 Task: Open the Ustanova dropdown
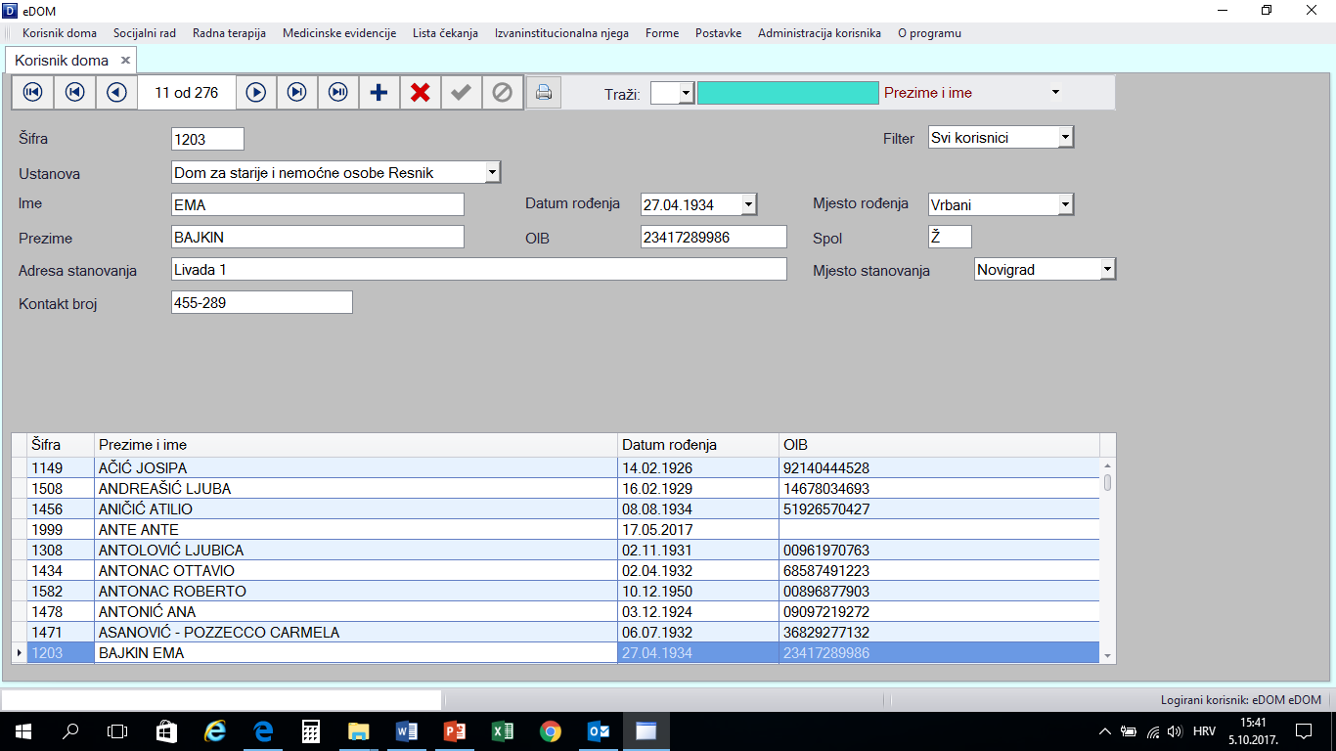pyautogui.click(x=492, y=173)
